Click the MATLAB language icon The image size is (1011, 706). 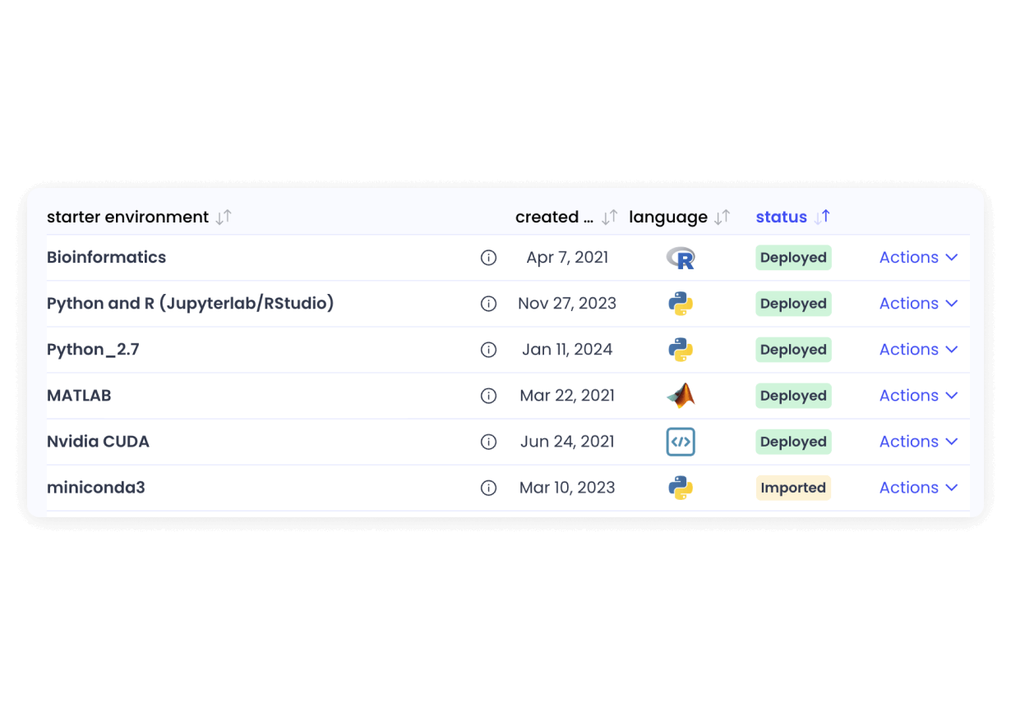tap(681, 395)
